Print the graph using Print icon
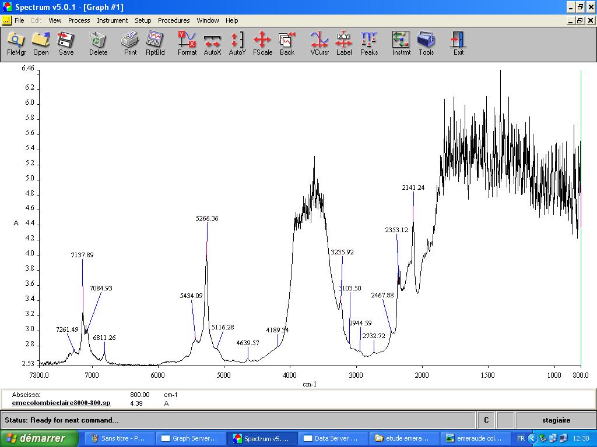 click(x=130, y=44)
